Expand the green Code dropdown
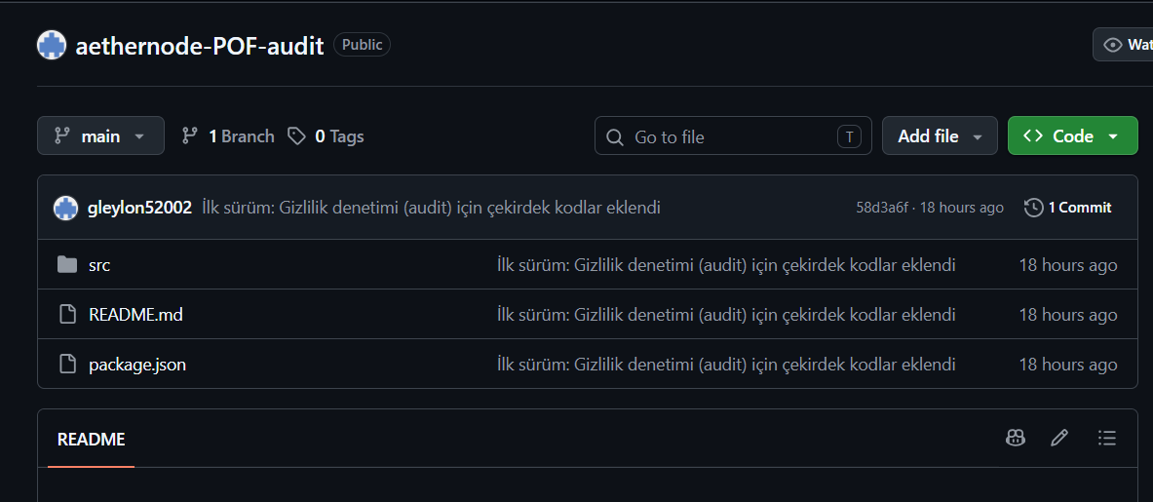The height and width of the screenshot is (502, 1153). [1072, 135]
